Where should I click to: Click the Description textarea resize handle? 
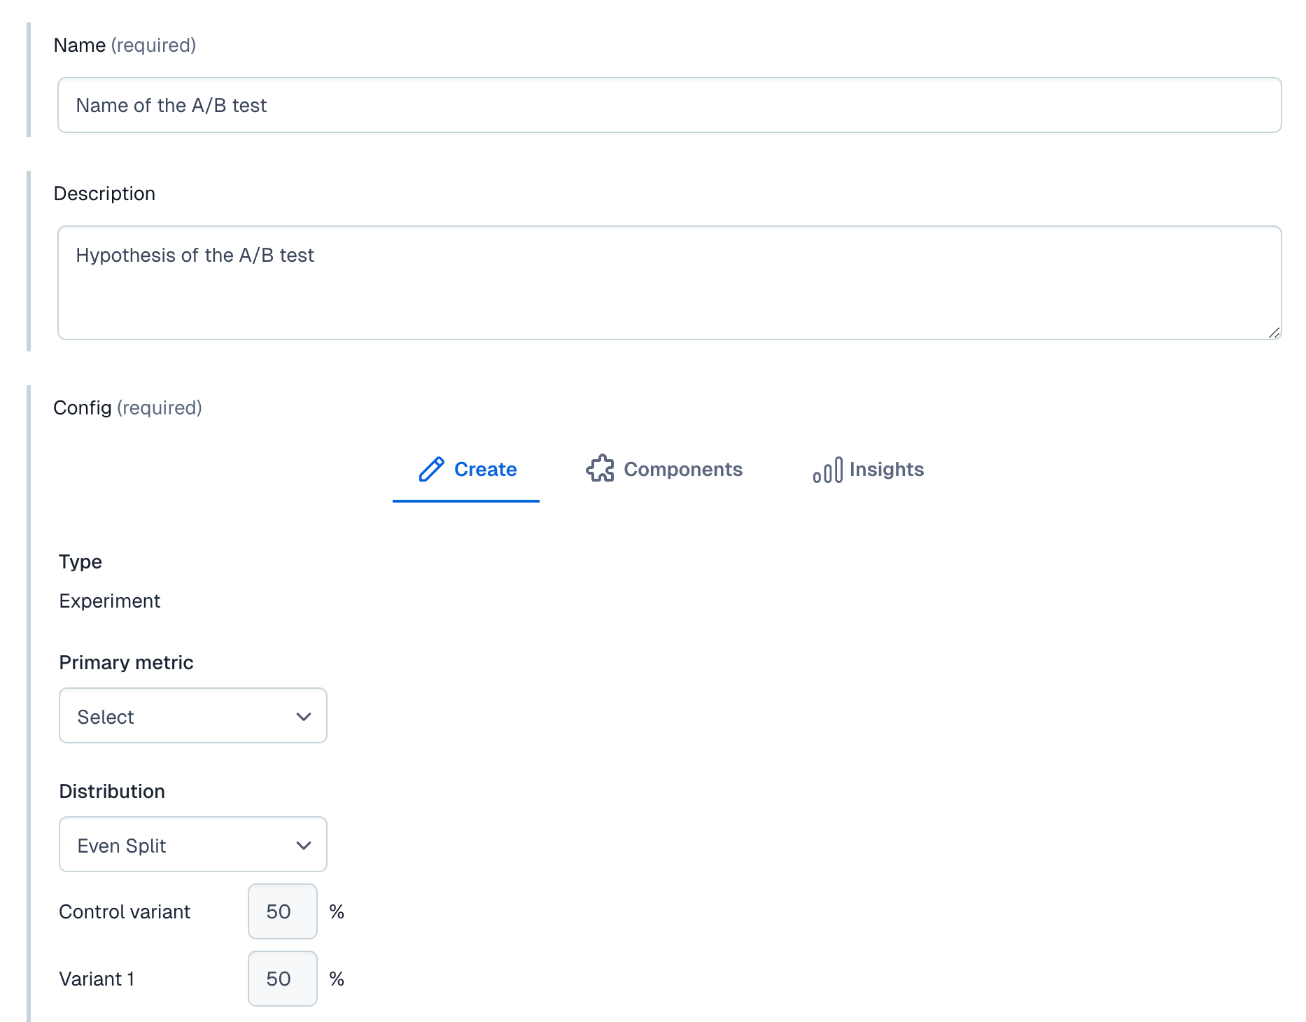point(1274,332)
